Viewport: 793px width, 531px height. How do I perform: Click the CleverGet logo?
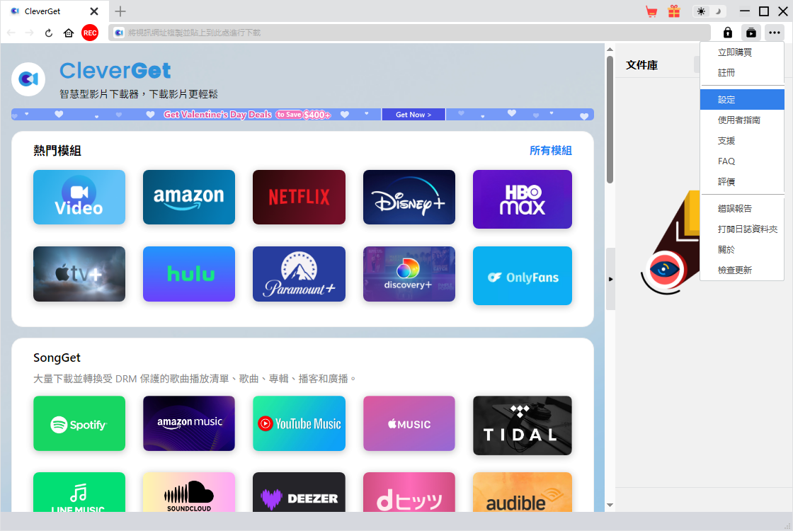tap(28, 79)
